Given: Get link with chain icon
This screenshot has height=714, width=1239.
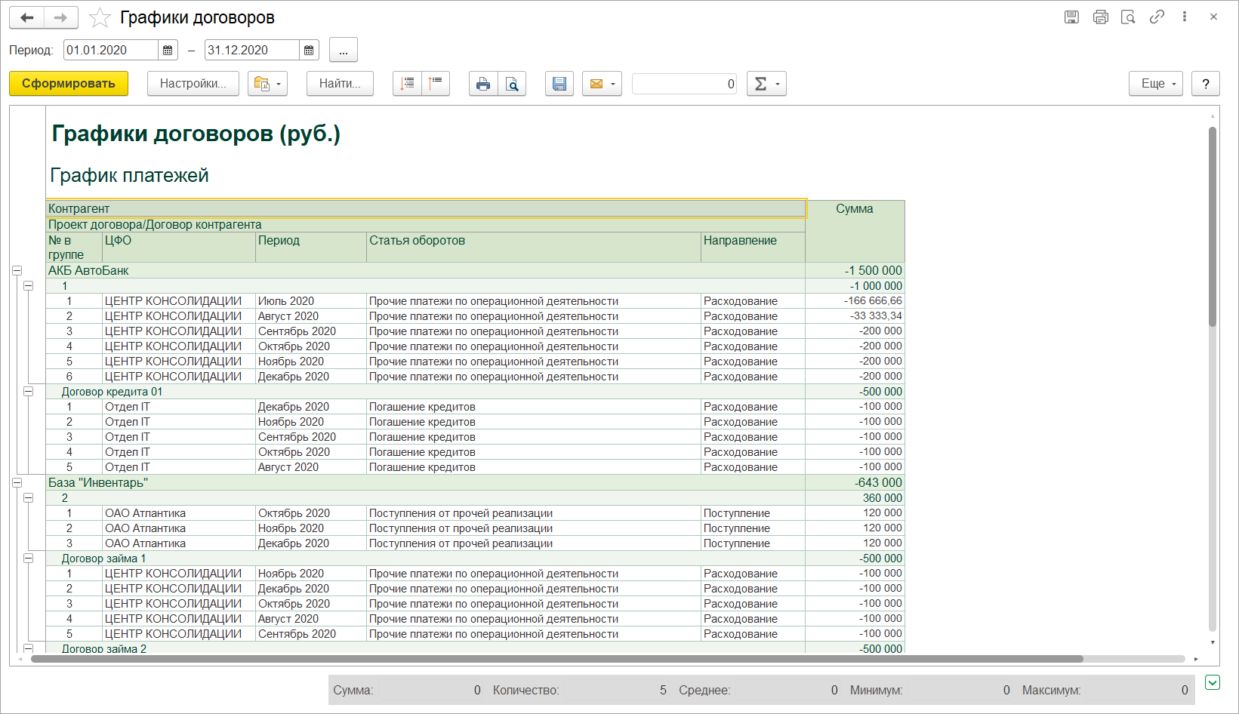Looking at the screenshot, I should [x=1157, y=17].
